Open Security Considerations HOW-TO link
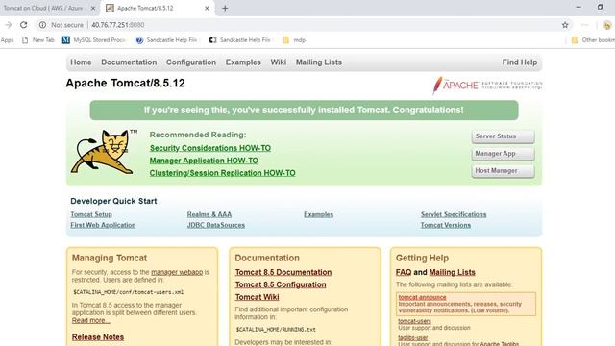 tap(210, 148)
